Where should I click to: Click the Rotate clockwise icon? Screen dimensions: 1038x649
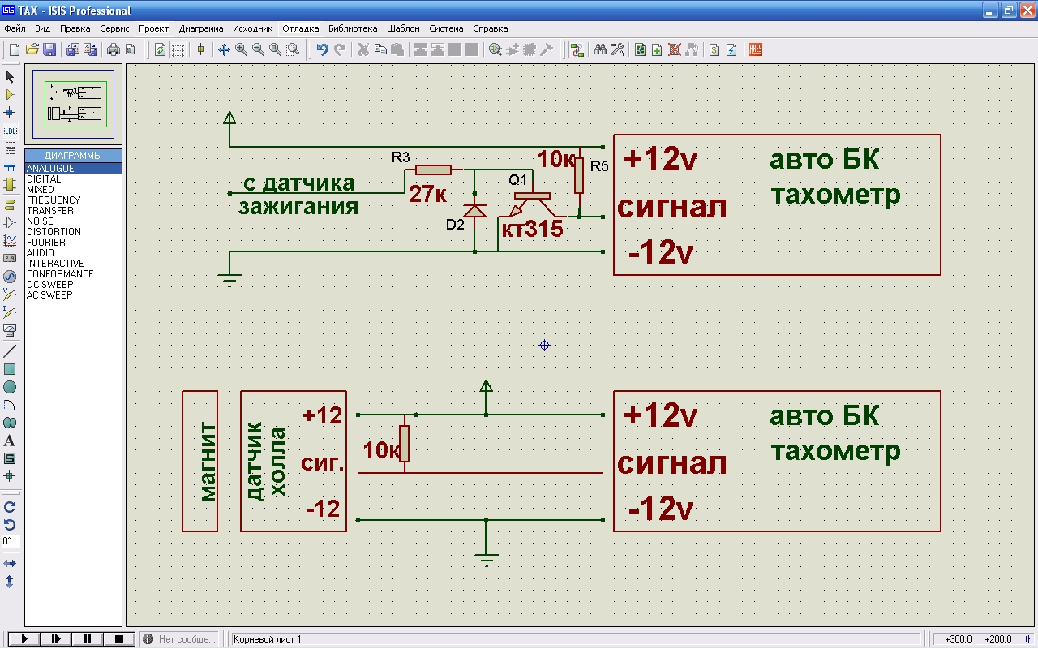(10, 507)
